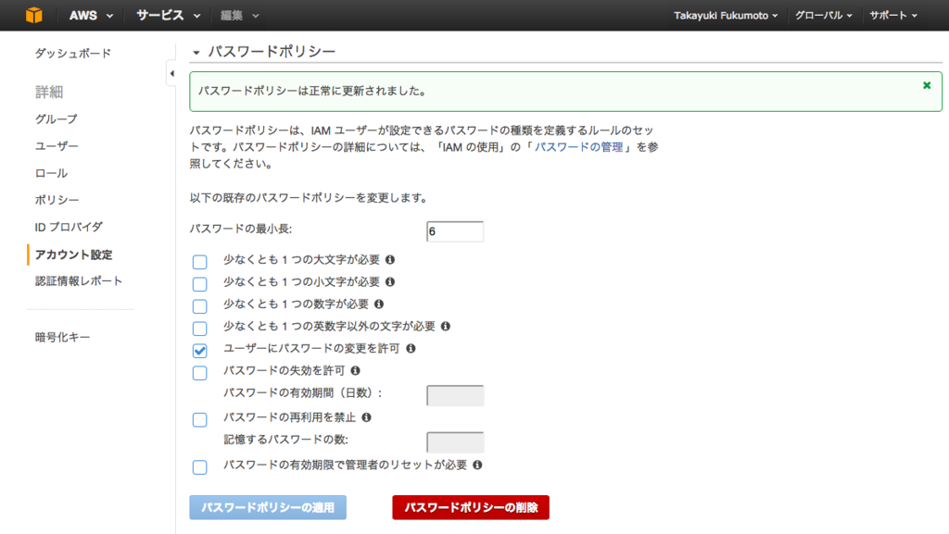The height and width of the screenshot is (534, 949).
Task: Enable at least one lowercase letter requirement
Action: (200, 284)
